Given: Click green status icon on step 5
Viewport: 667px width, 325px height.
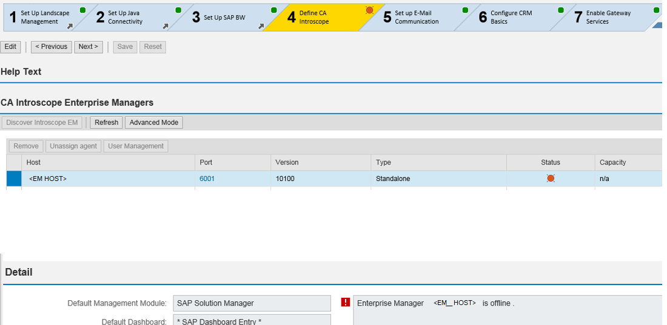Looking at the screenshot, I should click(x=465, y=10).
